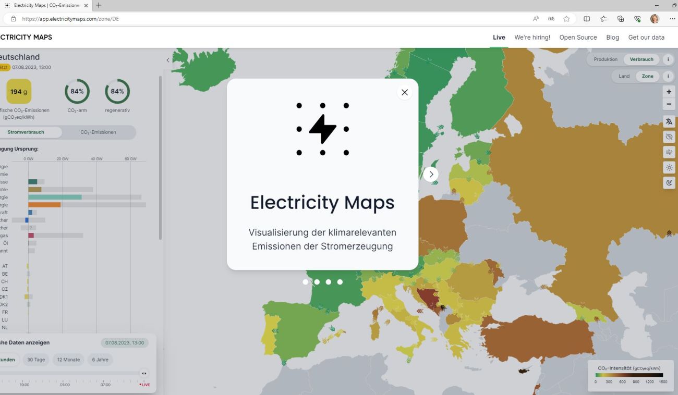
Task: Collapse the left panel chevron
Action: 168,60
